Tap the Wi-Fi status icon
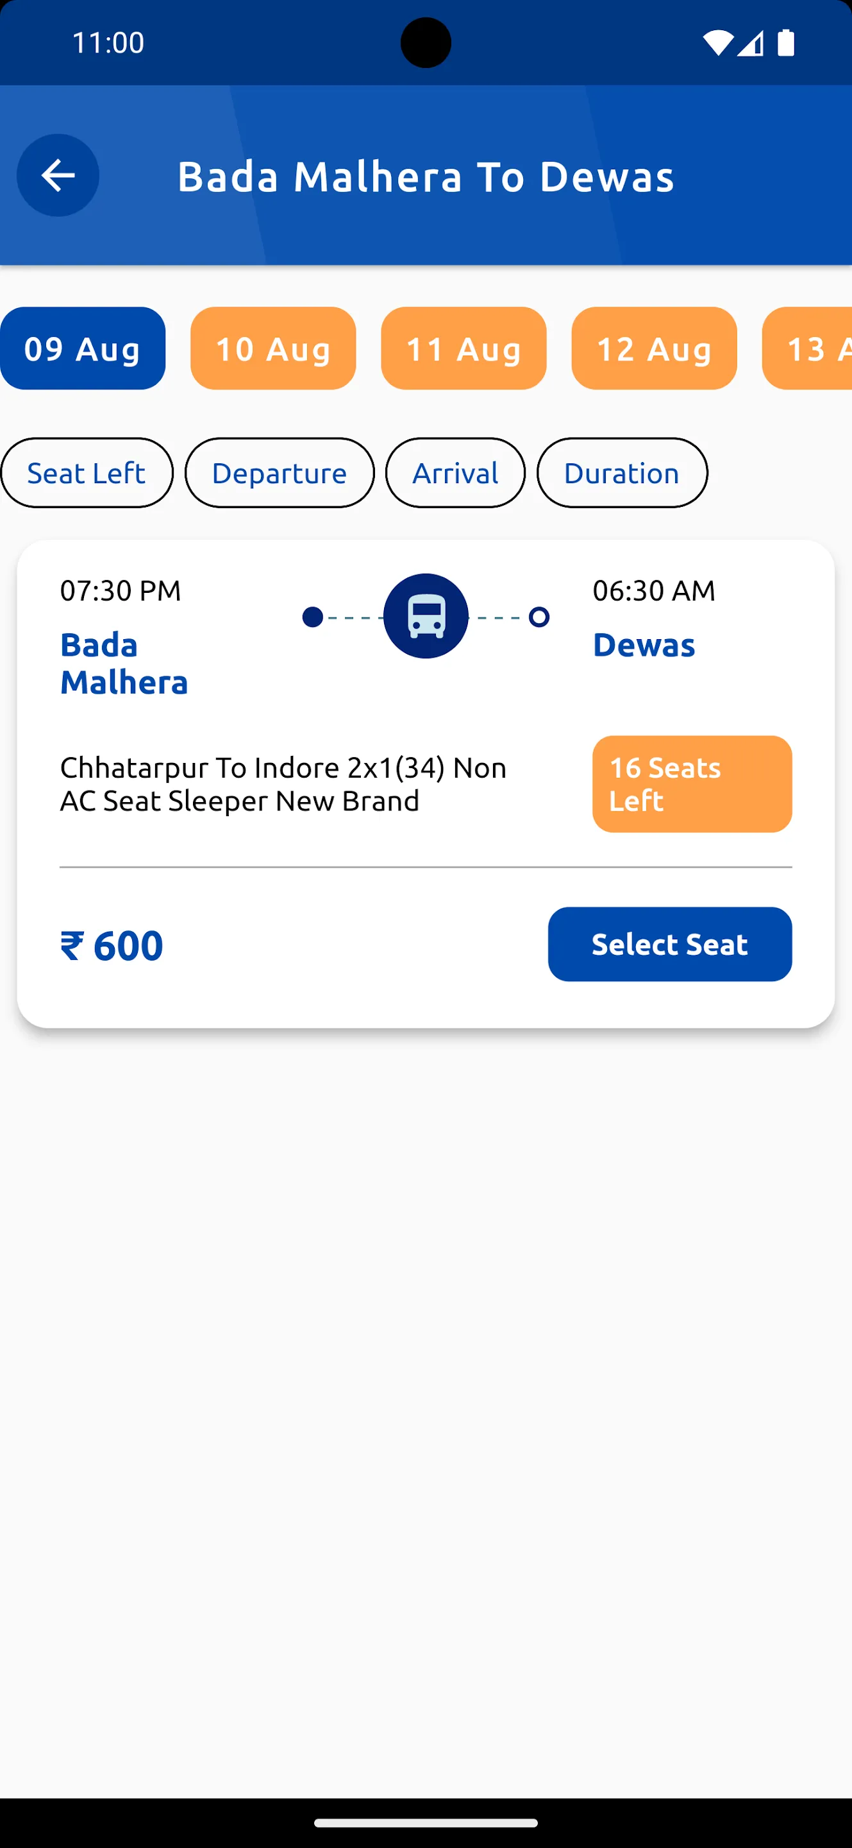 pos(717,43)
